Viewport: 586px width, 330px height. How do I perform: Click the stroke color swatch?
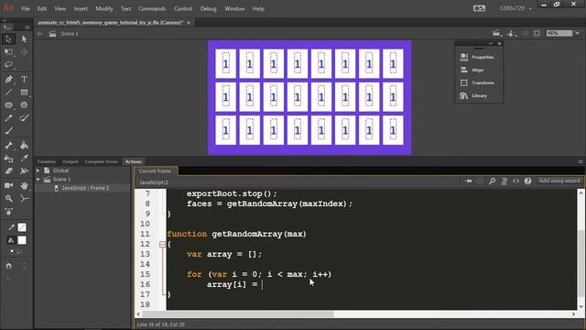pos(22,227)
